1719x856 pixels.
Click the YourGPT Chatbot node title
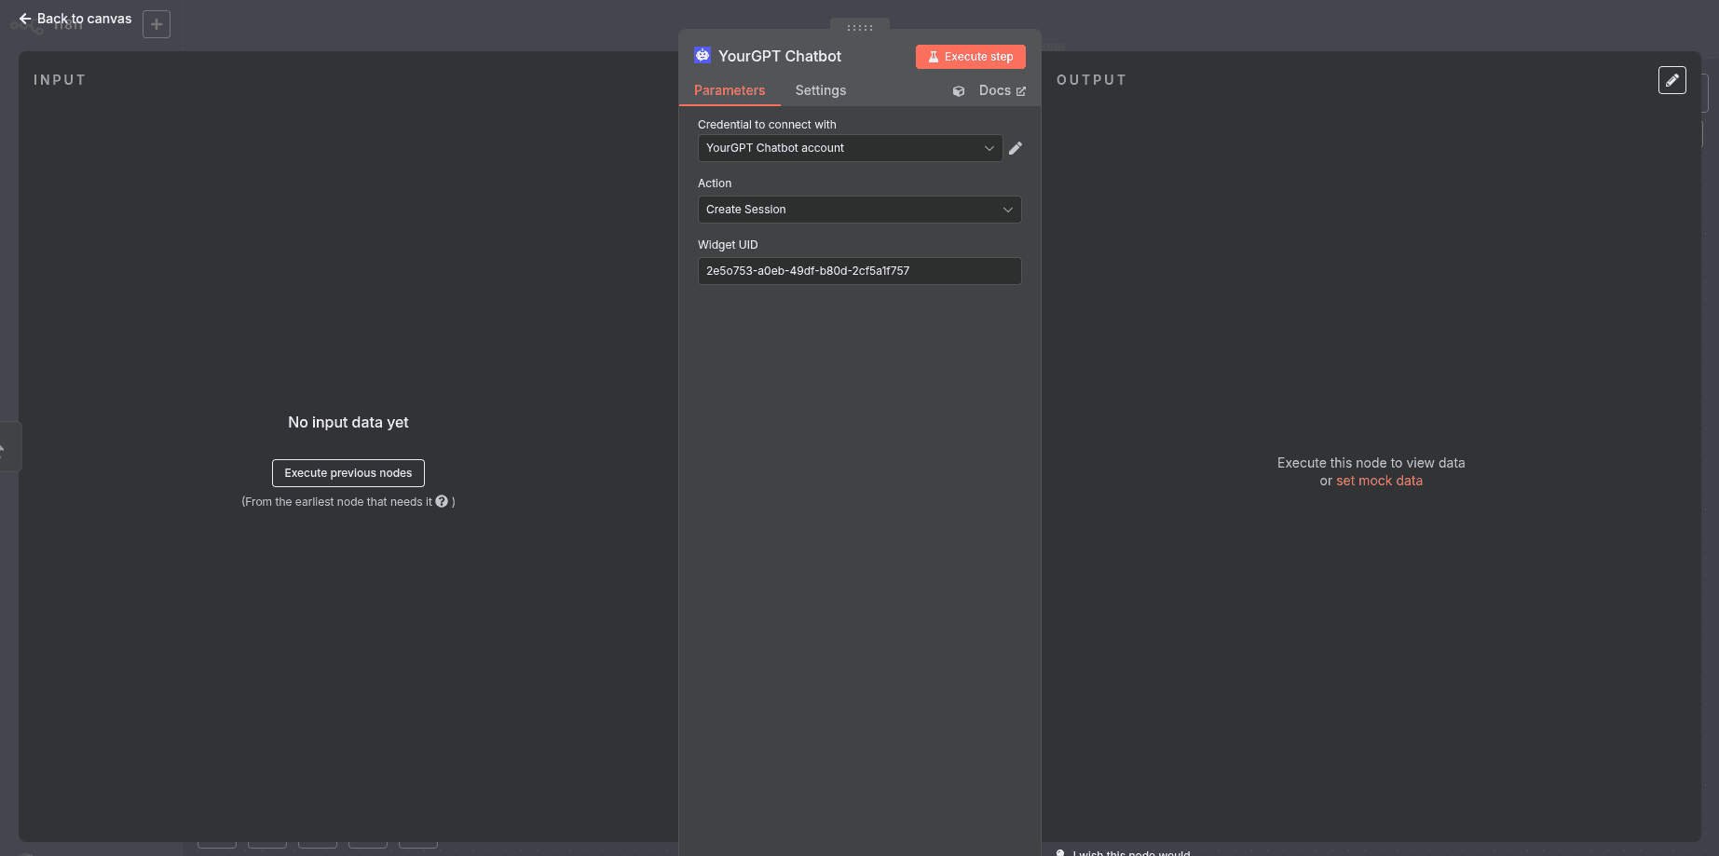pos(779,56)
